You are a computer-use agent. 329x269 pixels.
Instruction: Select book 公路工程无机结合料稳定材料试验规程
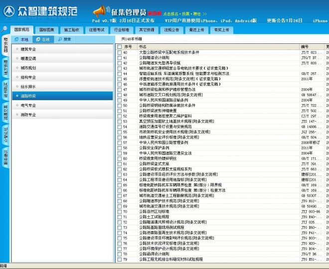coord(171,260)
